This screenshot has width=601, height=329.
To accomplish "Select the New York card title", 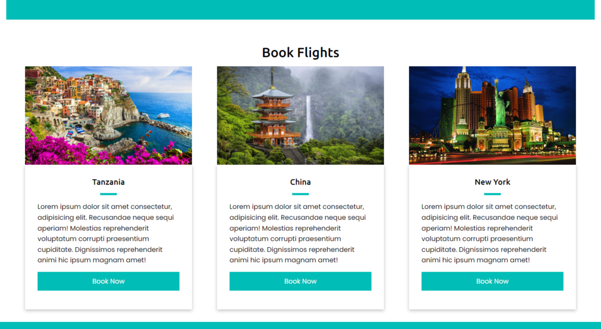I will tap(493, 182).
